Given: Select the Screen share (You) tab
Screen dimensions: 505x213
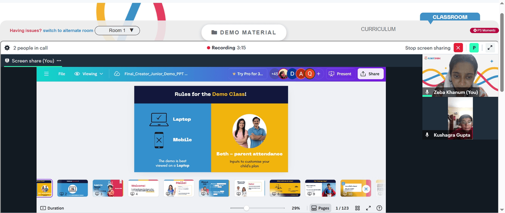Looking at the screenshot, I should (33, 61).
